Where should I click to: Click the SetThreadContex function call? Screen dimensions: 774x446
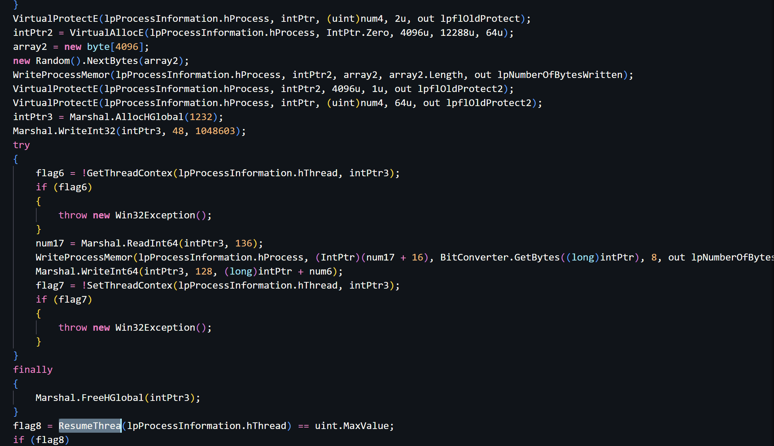pos(130,285)
